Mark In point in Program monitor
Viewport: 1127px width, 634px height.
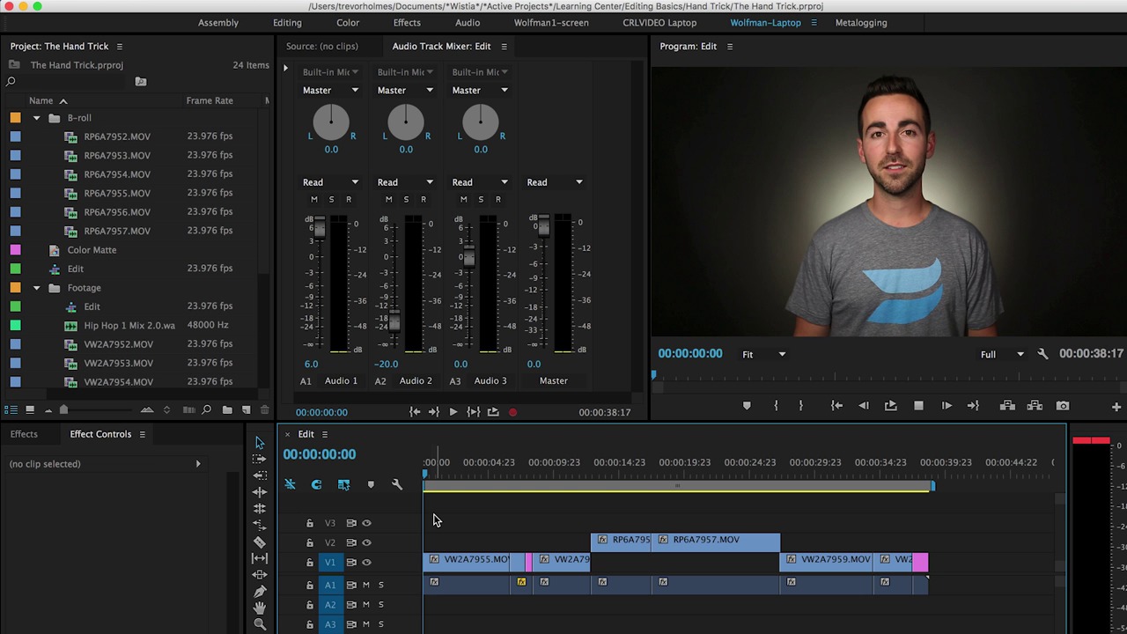tap(776, 406)
